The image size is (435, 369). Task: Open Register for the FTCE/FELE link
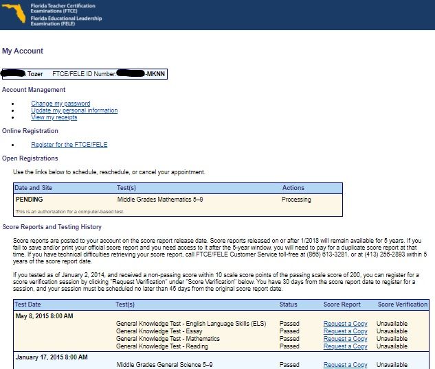point(69,145)
